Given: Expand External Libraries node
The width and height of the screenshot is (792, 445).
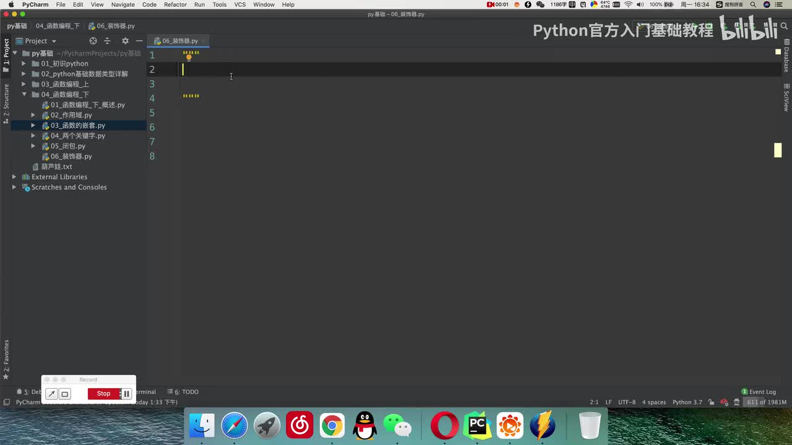Looking at the screenshot, I should pos(14,177).
